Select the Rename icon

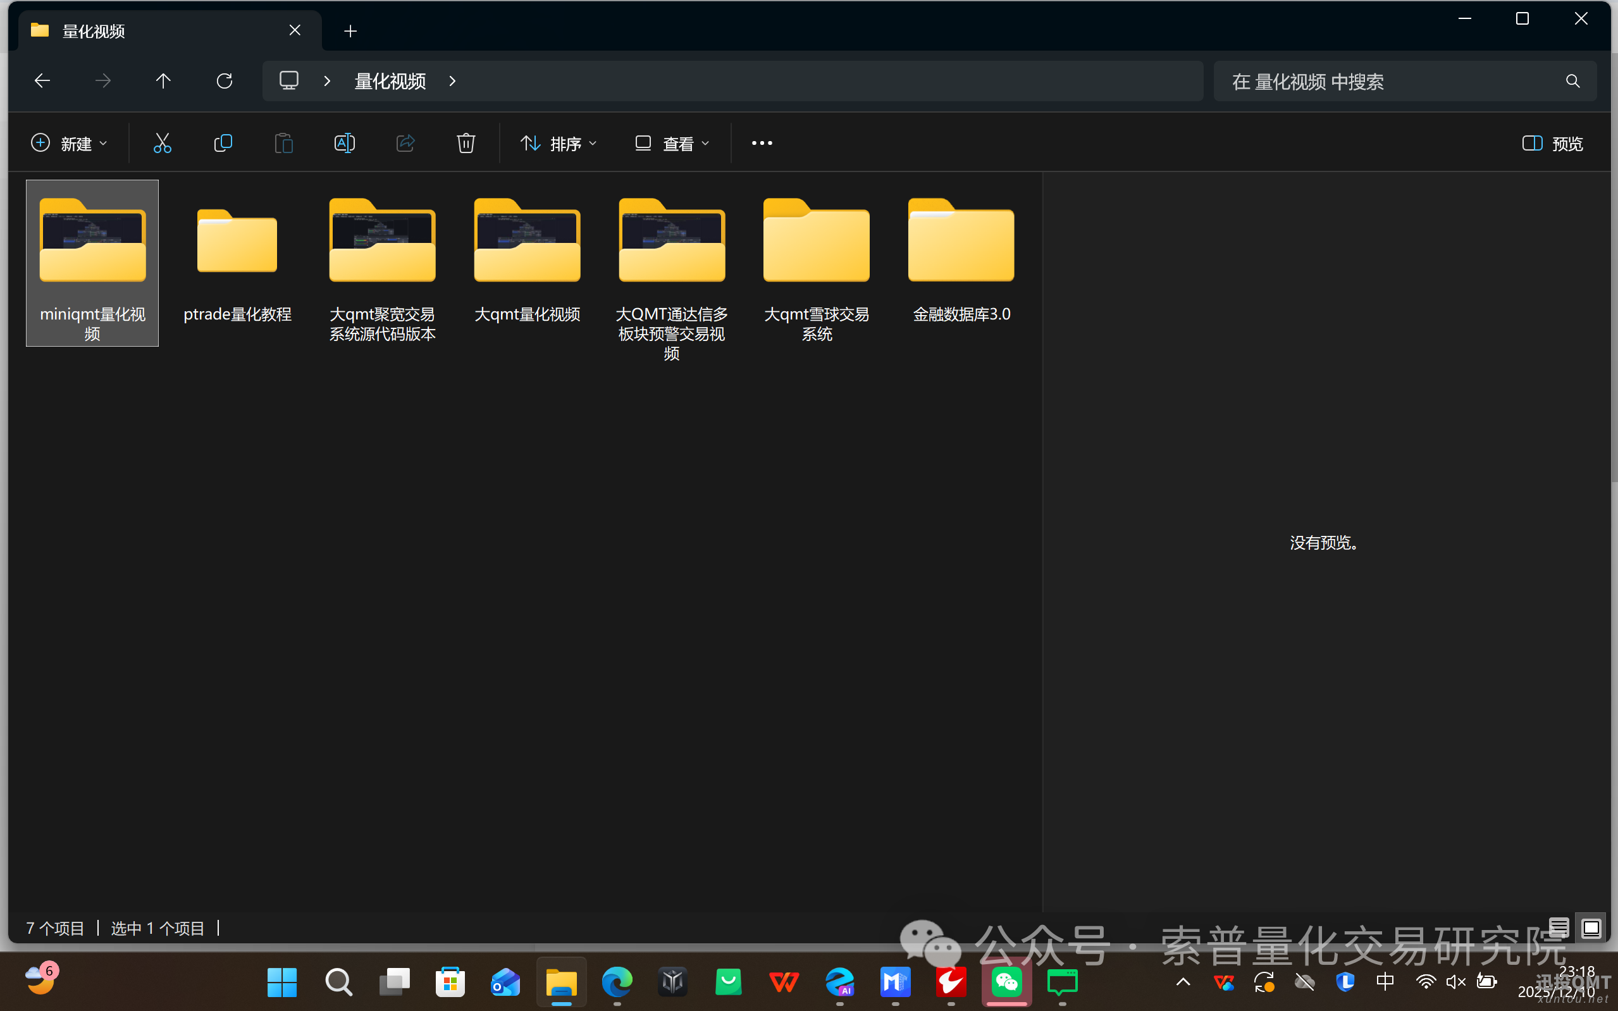point(344,142)
